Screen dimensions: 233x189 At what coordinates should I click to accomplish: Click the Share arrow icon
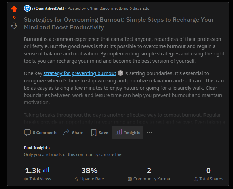pyautogui.click(x=66, y=133)
